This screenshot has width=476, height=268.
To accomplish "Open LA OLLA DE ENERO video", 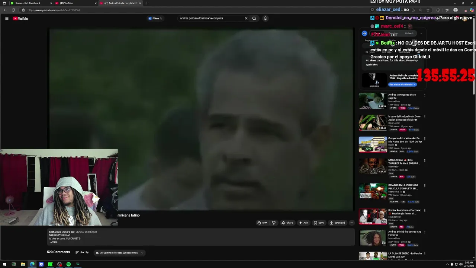I will (373, 256).
